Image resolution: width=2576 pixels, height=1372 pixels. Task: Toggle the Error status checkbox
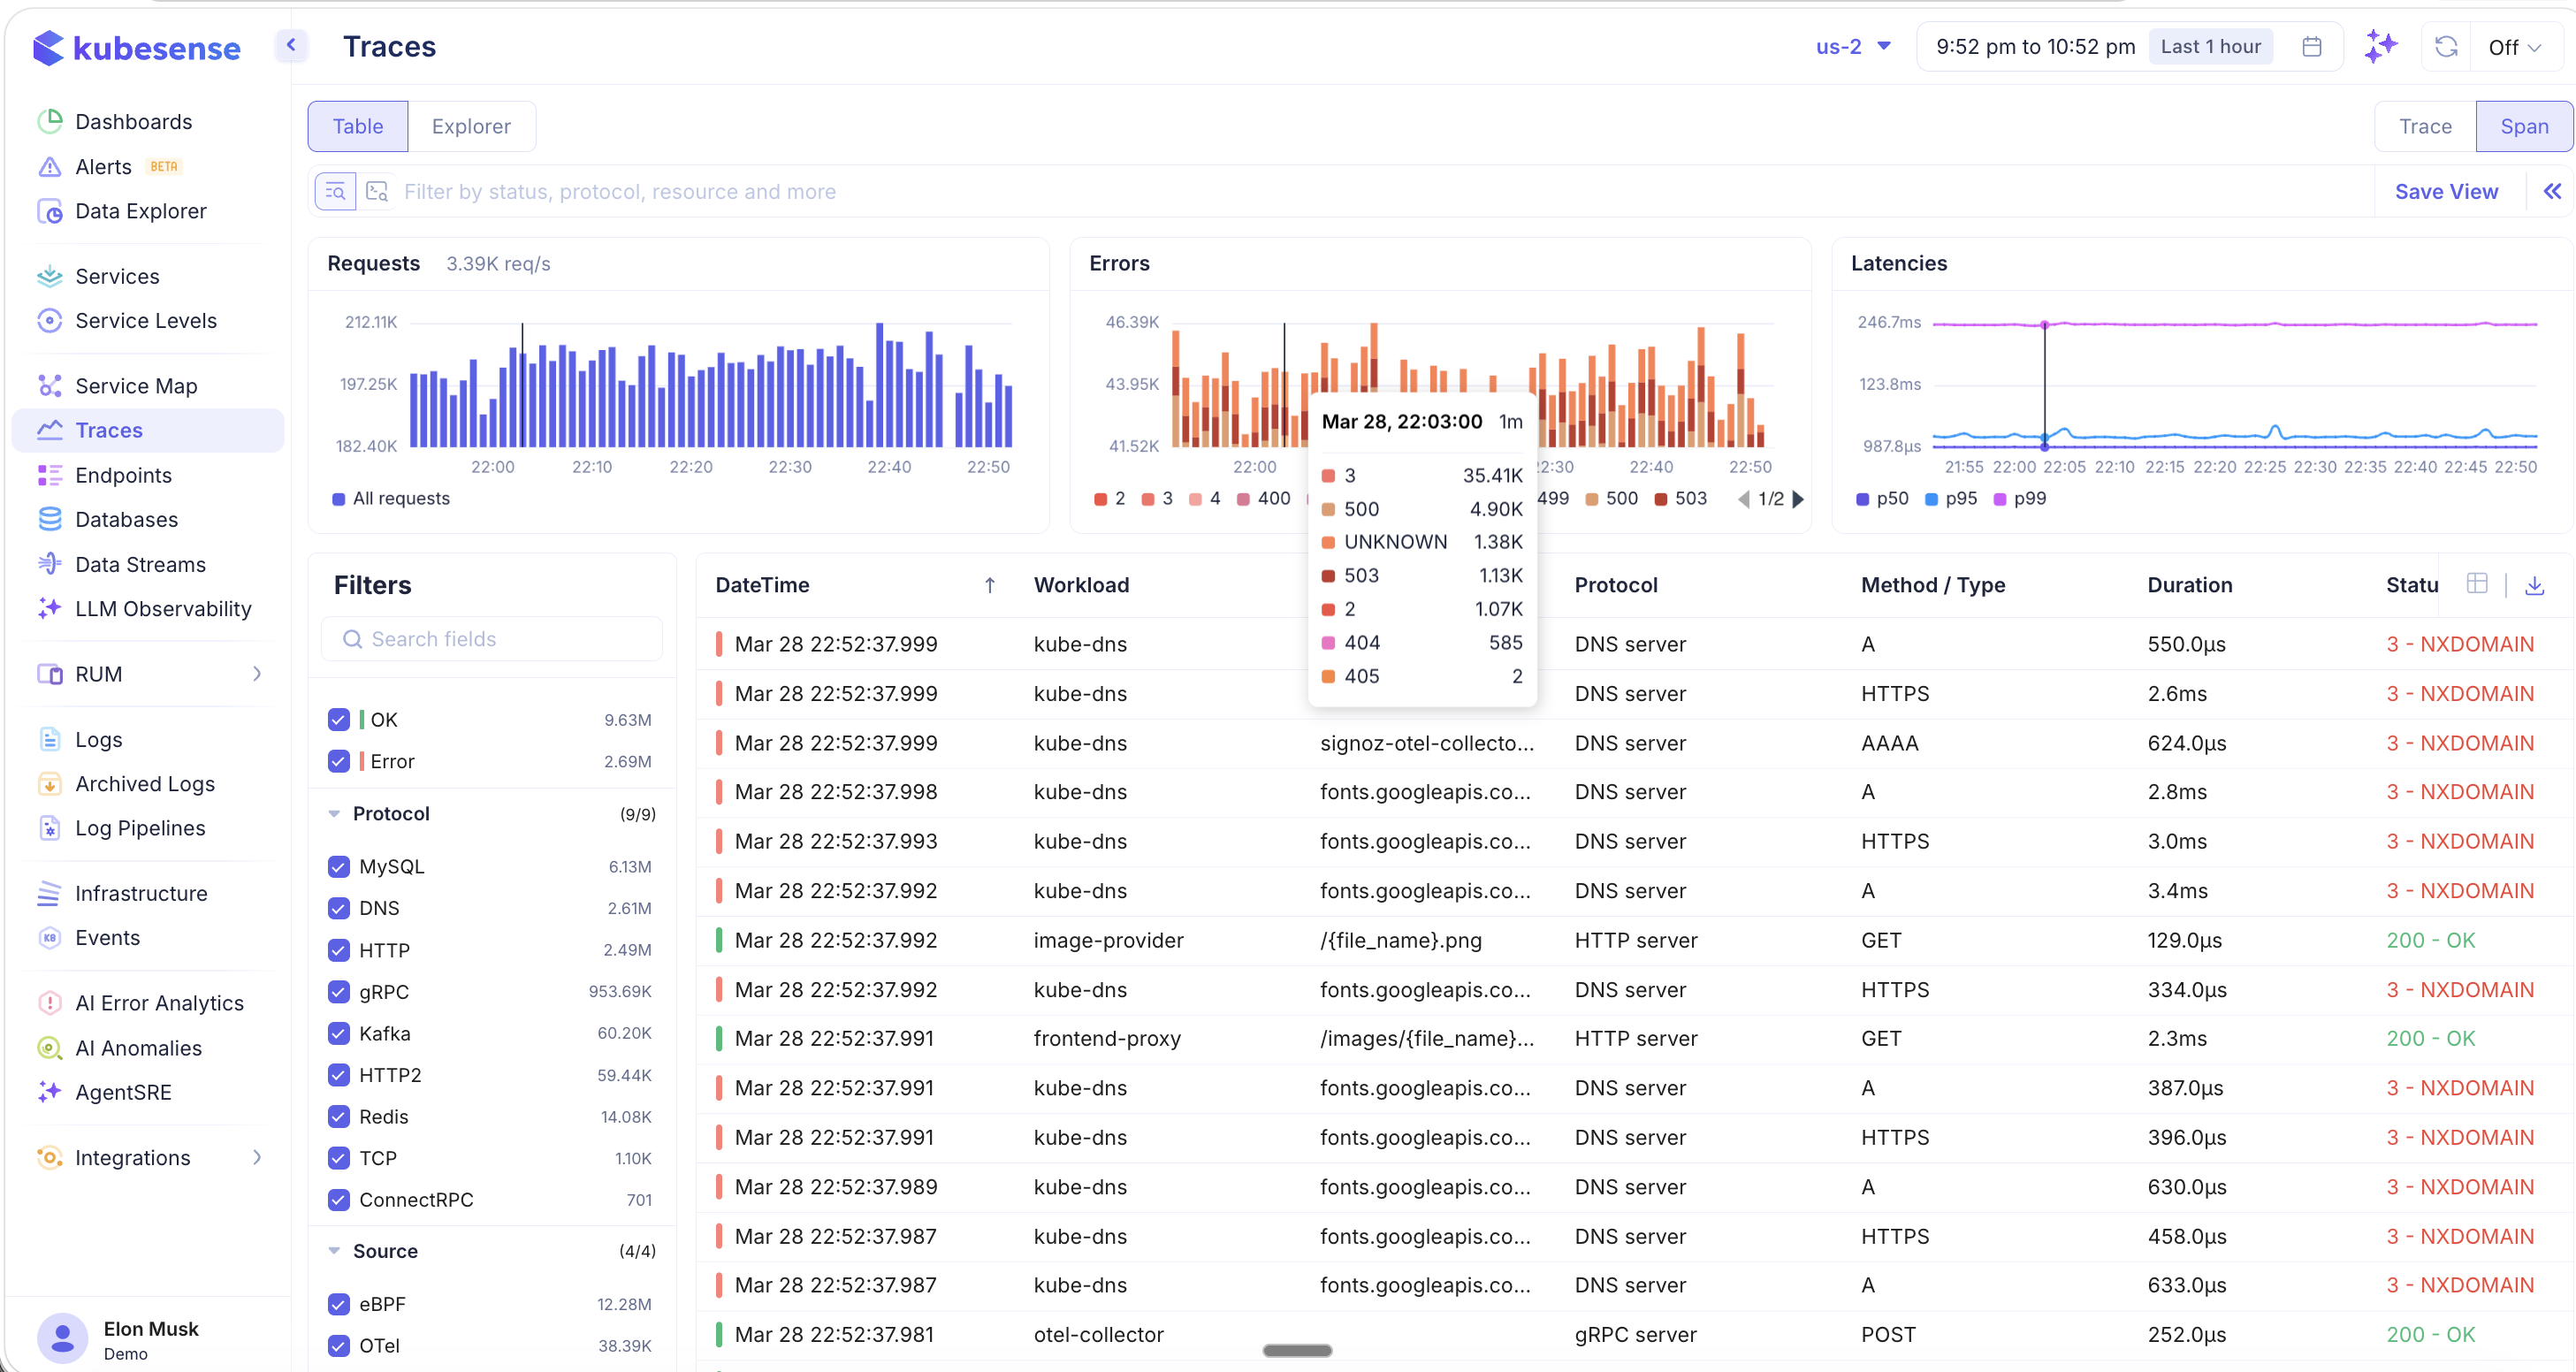(x=339, y=761)
